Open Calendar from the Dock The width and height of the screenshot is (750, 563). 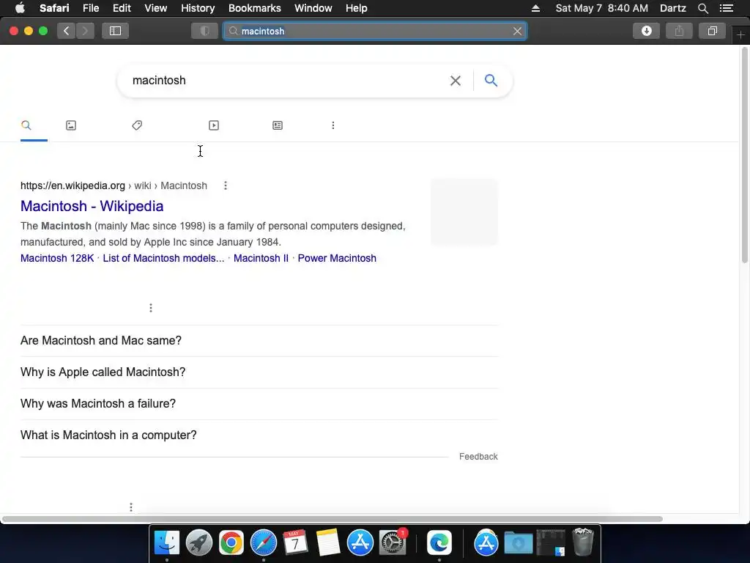pos(295,542)
